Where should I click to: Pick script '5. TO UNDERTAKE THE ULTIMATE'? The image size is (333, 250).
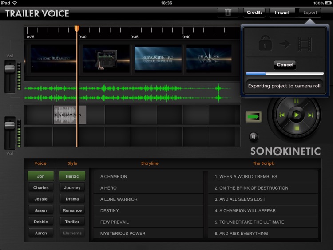pos(263,222)
